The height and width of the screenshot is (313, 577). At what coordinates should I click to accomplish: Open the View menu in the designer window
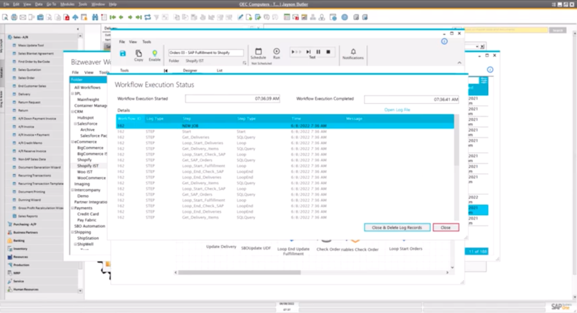coord(133,42)
